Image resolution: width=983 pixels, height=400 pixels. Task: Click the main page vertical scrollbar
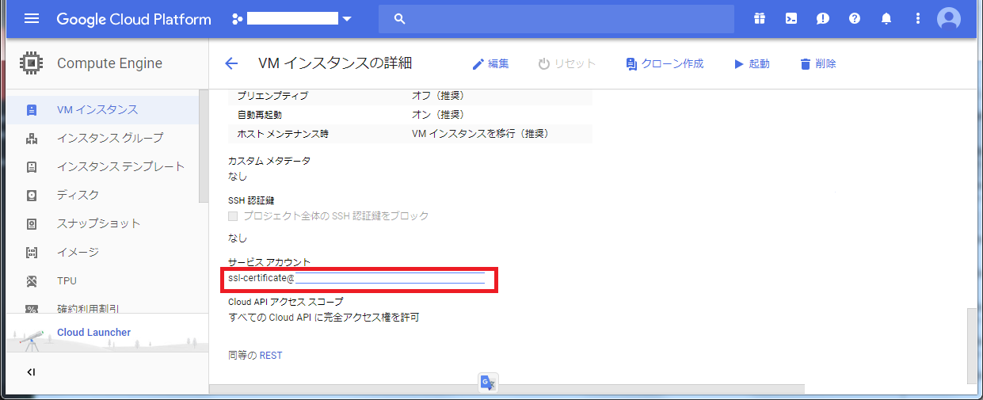972,345
